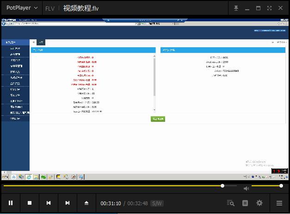Open the PotPlayer main menu dropdown
The width and height of the screenshot is (290, 214).
(x=22, y=8)
